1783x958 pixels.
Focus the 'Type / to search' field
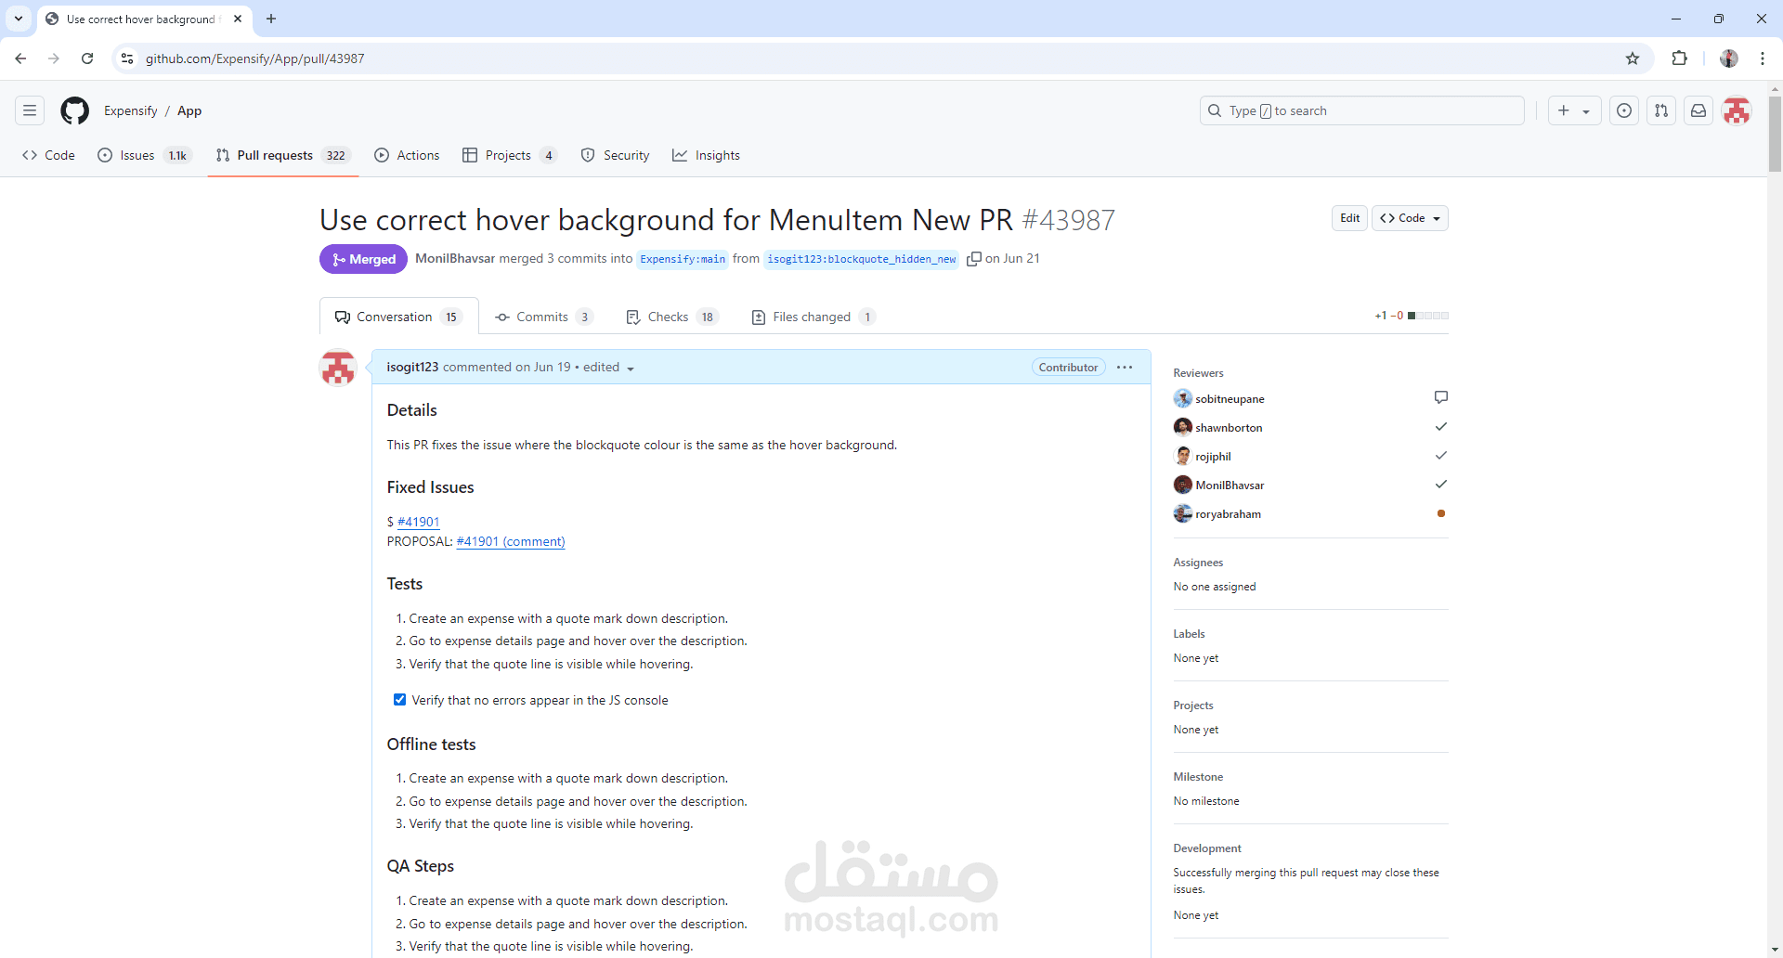tap(1362, 110)
